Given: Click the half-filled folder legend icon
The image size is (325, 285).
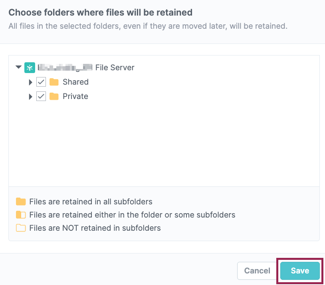Looking at the screenshot, I should click(21, 215).
